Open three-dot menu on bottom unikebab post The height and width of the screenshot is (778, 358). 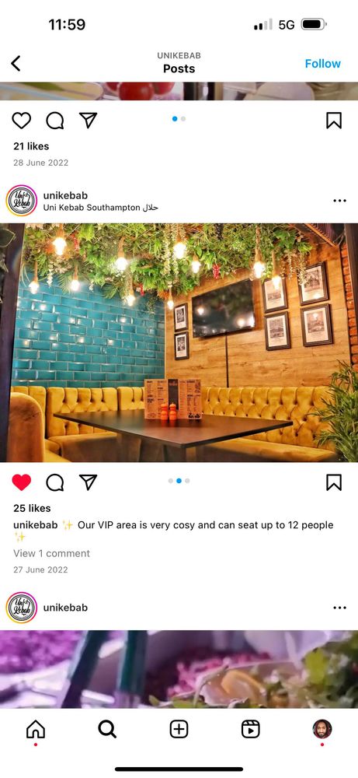pos(339,608)
